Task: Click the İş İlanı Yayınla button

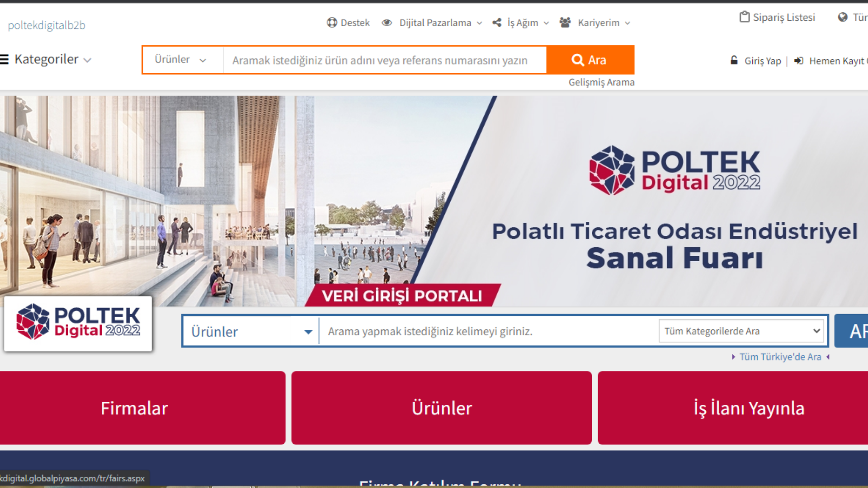Action: (749, 408)
